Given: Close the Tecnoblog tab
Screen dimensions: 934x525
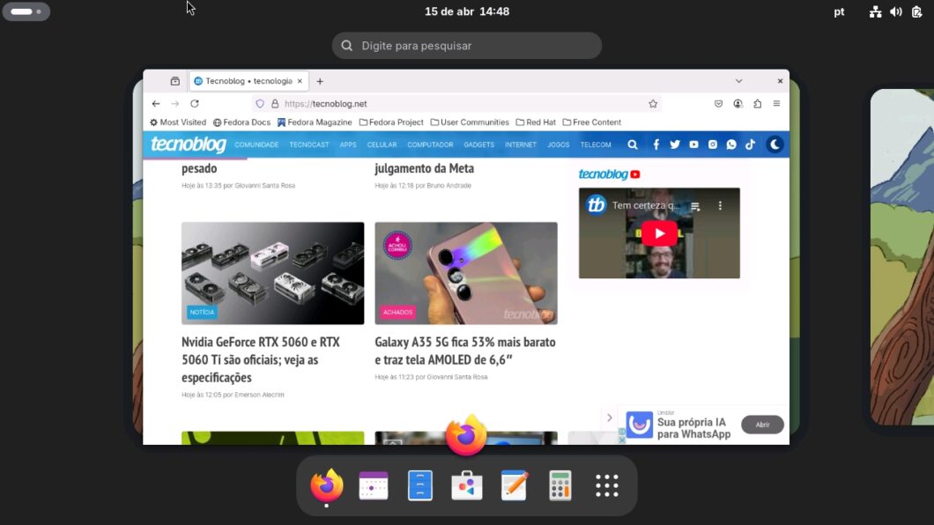Looking at the screenshot, I should click(300, 81).
